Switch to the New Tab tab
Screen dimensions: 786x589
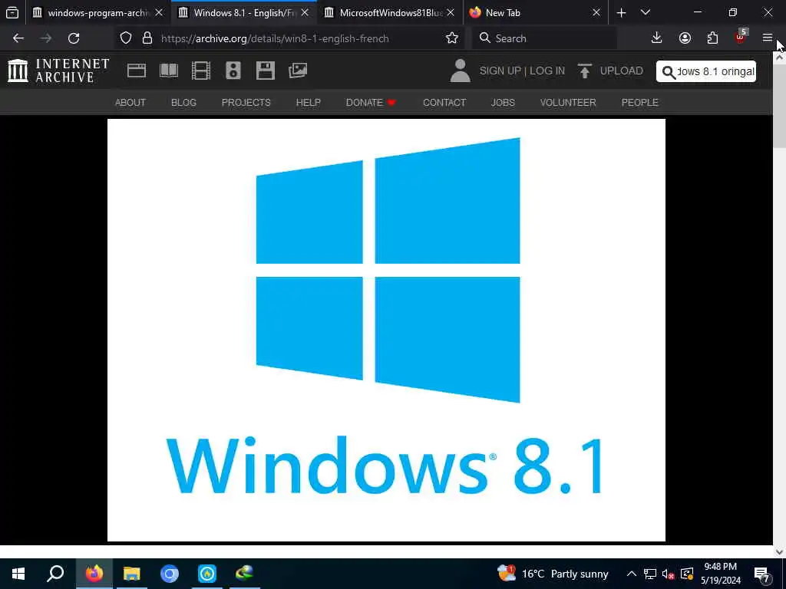[x=535, y=12]
